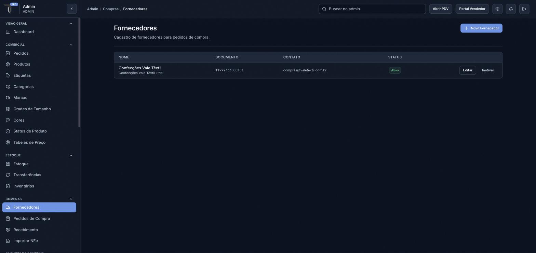Click the Fornecedores breadcrumb text
Viewport: 536px width, 253px height.
click(x=135, y=9)
